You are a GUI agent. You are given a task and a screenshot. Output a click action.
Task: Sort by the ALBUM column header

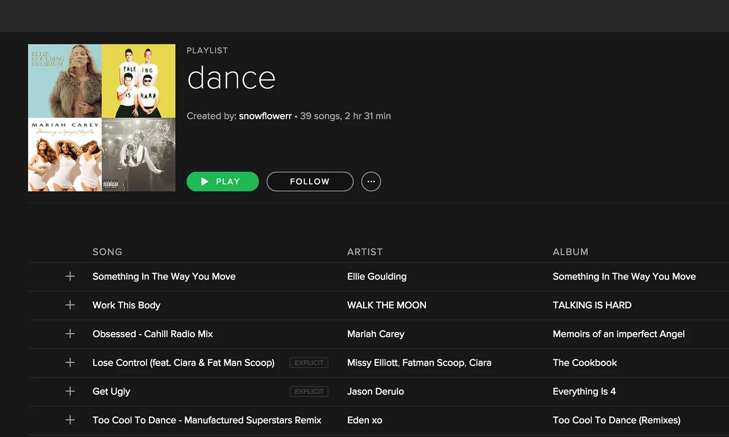570,252
